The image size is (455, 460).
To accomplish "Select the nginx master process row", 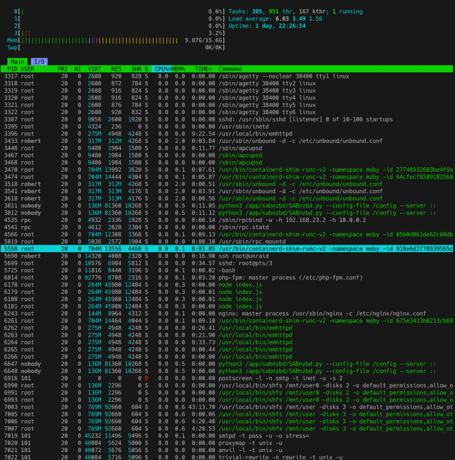I will [227, 313].
